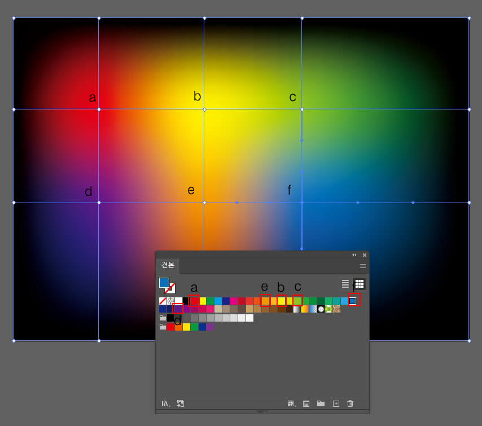This screenshot has height=426, width=482.
Task: Select the brown textured pattern swatch
Action: (x=336, y=309)
